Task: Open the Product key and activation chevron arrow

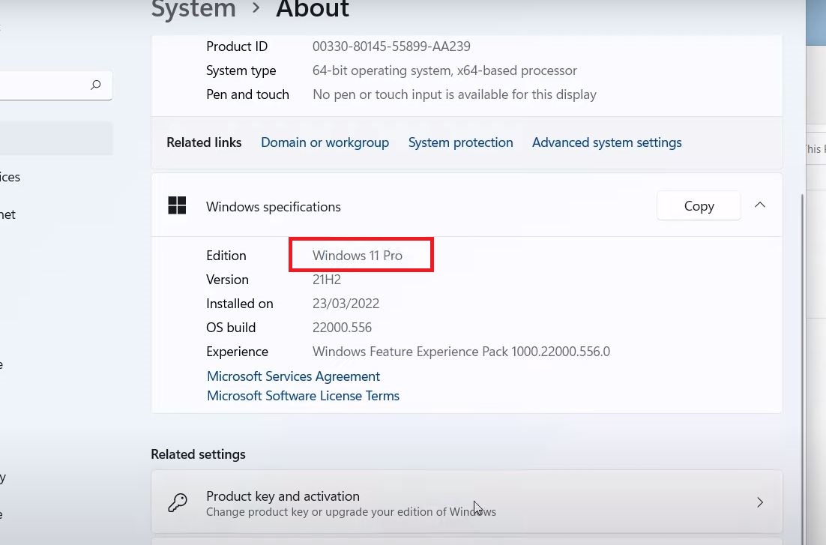Action: tap(759, 503)
